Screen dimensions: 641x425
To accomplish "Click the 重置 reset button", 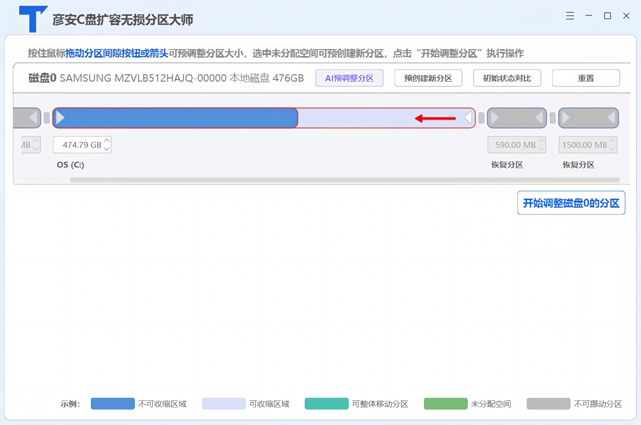I will [x=586, y=78].
